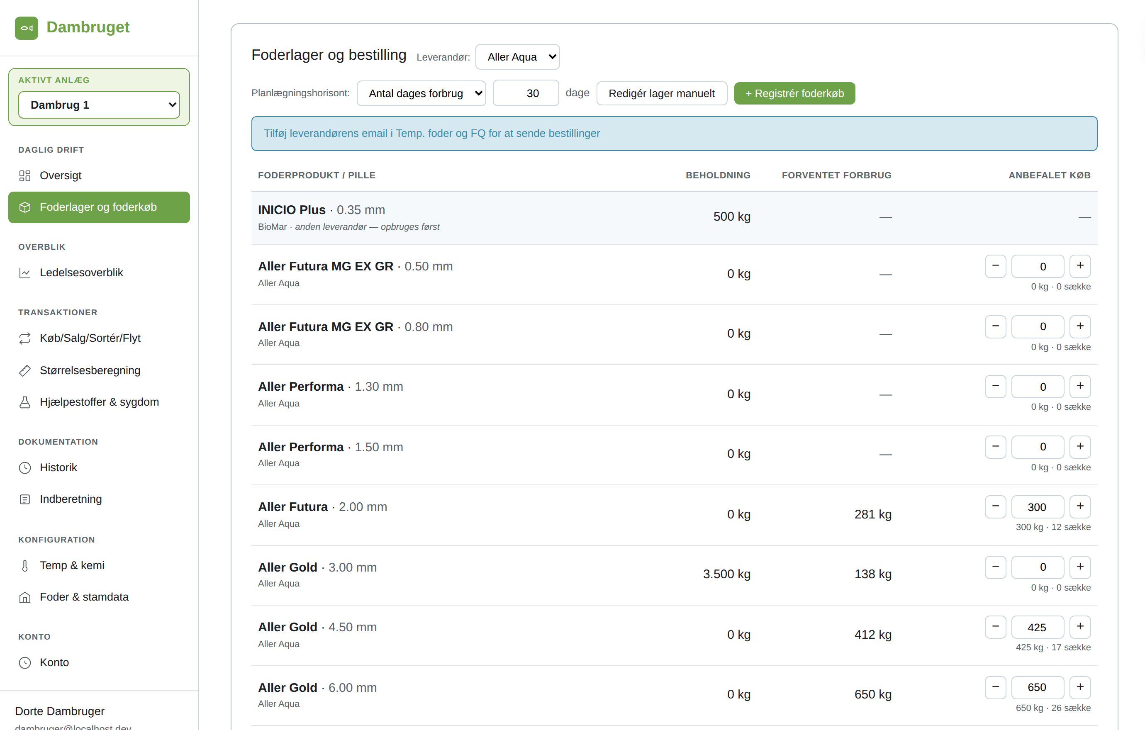Click quantity field for Aller Performa 1.50 mm

click(x=1038, y=447)
